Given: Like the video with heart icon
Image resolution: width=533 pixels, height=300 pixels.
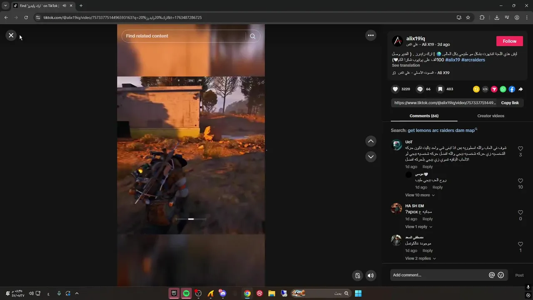Looking at the screenshot, I should pos(395,89).
